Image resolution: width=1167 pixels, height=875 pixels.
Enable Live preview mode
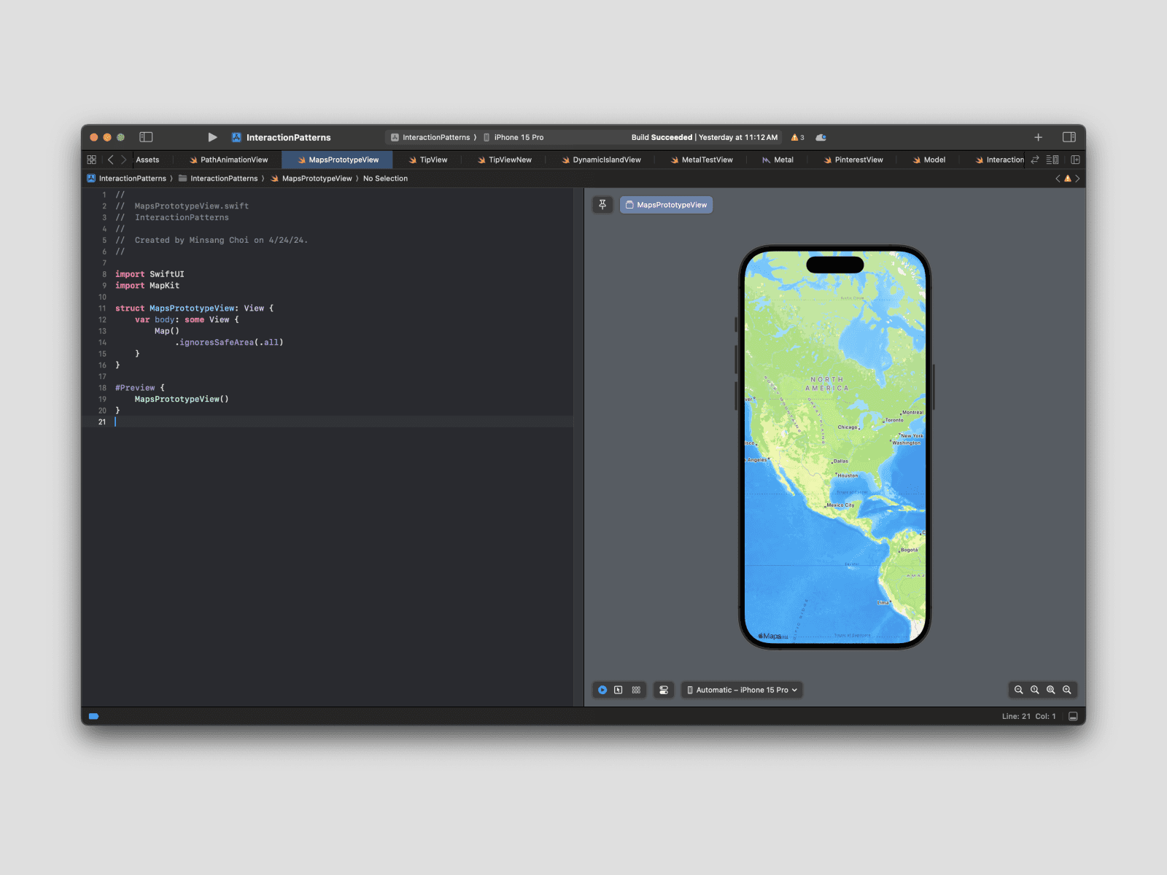(x=602, y=690)
